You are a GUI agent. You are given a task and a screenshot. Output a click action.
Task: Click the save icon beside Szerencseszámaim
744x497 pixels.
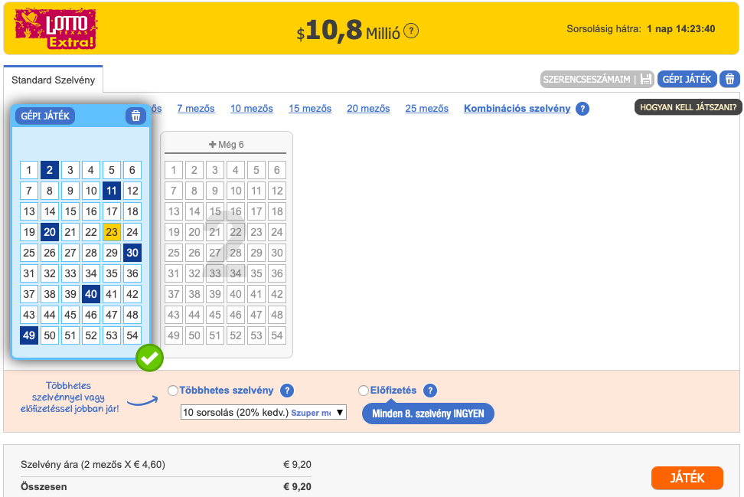point(646,79)
